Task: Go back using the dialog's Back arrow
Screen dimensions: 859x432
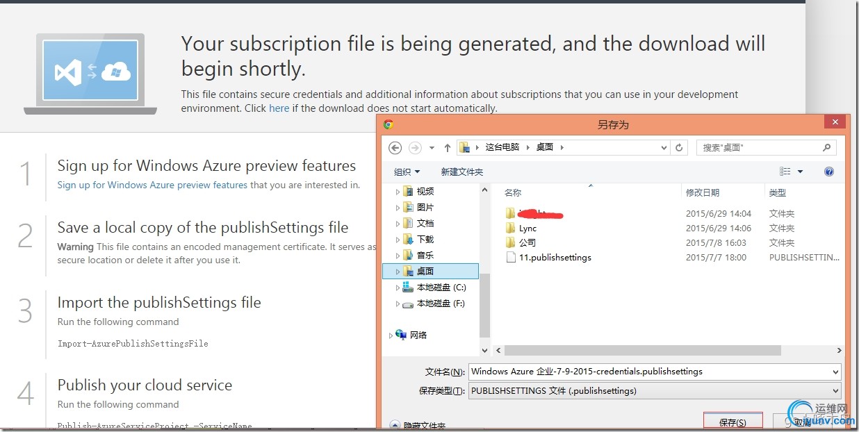Action: pos(395,147)
